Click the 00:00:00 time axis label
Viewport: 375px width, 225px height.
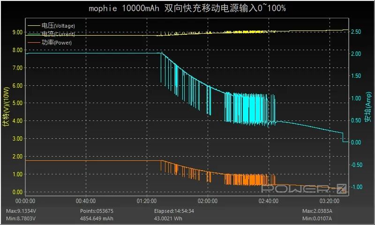[25, 201]
